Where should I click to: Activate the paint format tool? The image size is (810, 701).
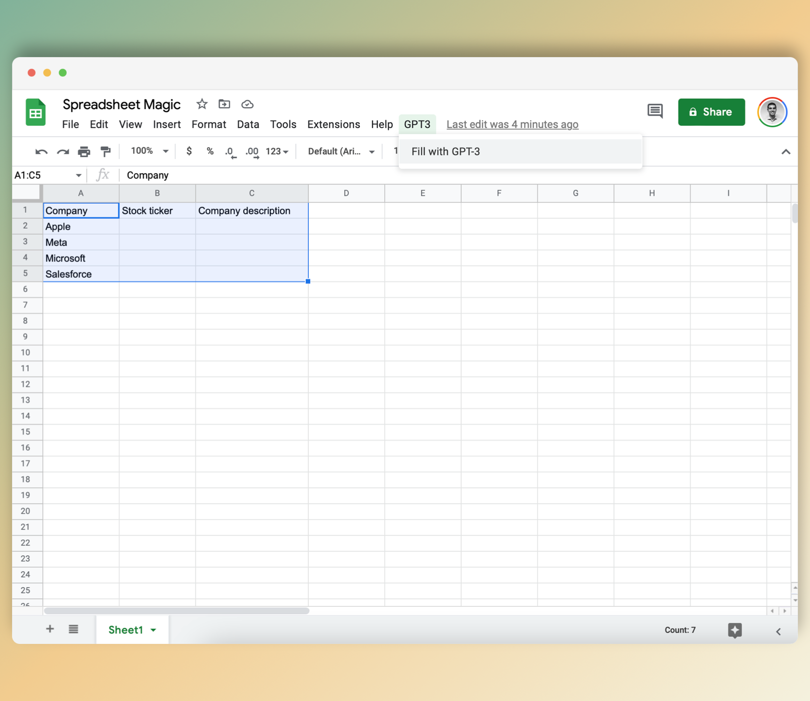point(105,151)
